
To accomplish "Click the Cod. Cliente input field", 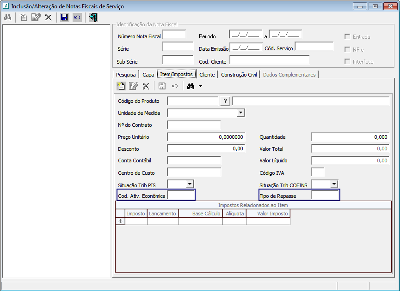I will pos(269,59).
